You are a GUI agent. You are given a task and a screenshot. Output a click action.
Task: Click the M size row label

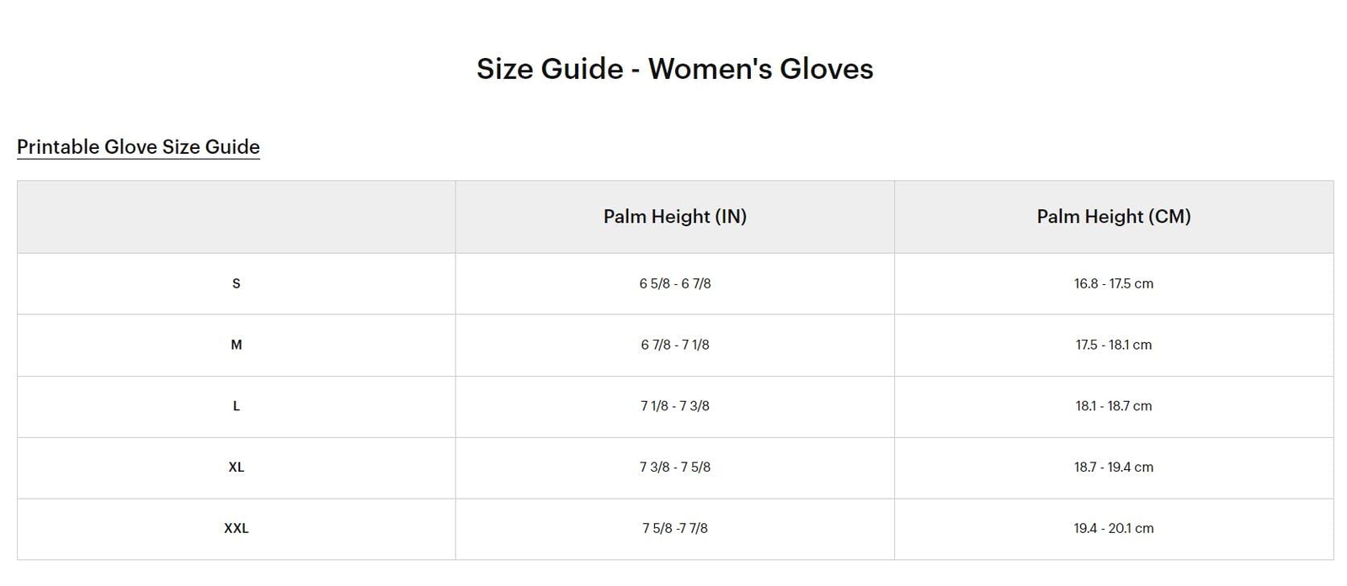pos(236,345)
